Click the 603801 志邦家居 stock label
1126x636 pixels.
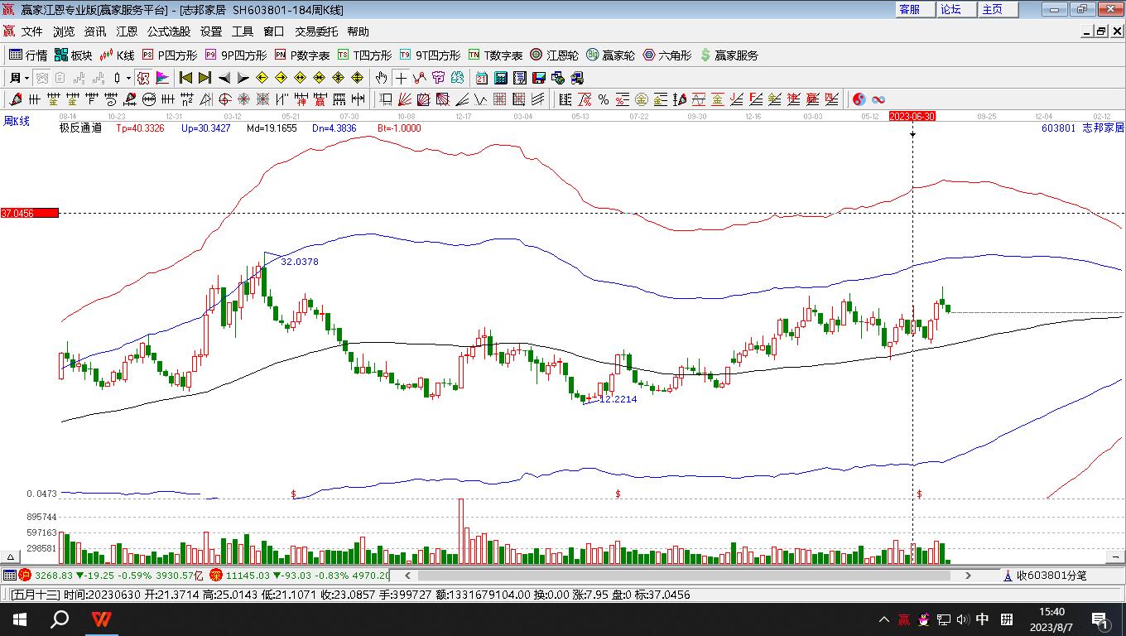[1083, 128]
